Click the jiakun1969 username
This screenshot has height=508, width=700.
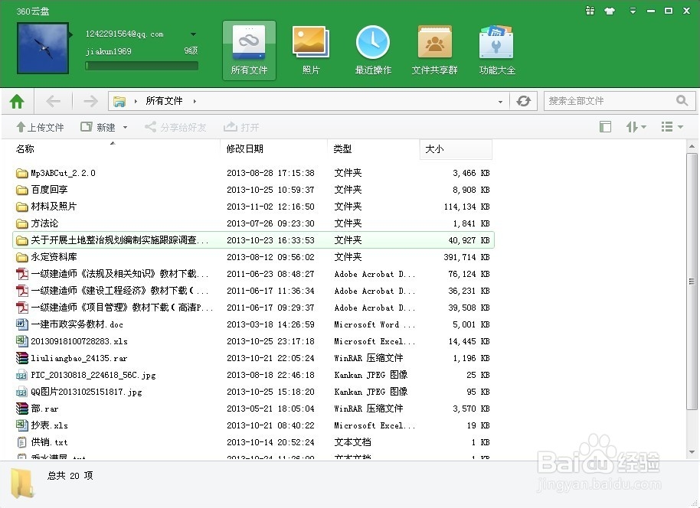[x=109, y=51]
